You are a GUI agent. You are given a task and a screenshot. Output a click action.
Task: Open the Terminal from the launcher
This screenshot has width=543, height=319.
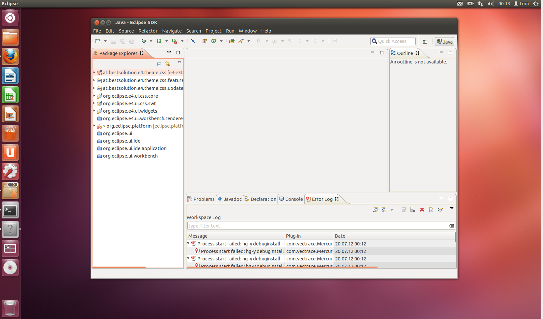coord(10,210)
